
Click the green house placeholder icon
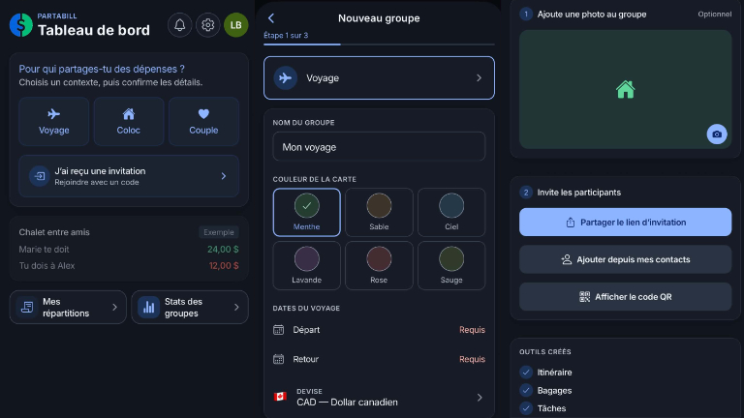pyautogui.click(x=625, y=89)
